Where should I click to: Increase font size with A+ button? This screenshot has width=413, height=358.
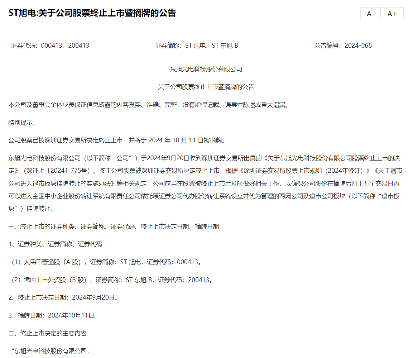[392, 13]
